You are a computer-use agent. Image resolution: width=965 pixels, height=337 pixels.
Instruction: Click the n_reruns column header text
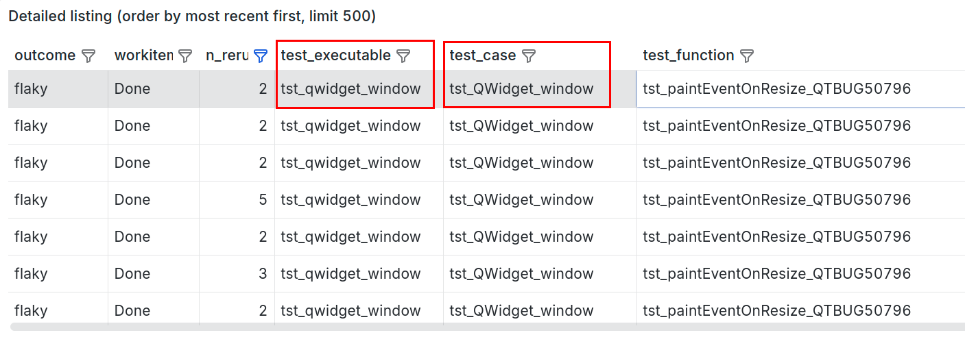227,55
